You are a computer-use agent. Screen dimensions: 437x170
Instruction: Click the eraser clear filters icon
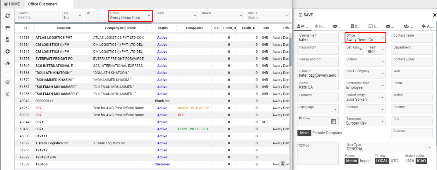(x=8, y=63)
